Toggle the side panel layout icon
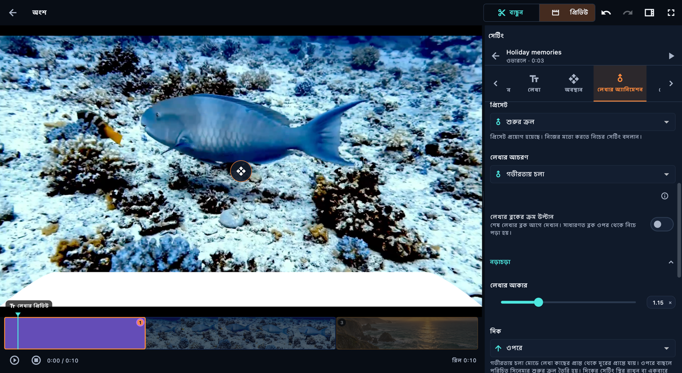682x373 pixels. coord(649,13)
